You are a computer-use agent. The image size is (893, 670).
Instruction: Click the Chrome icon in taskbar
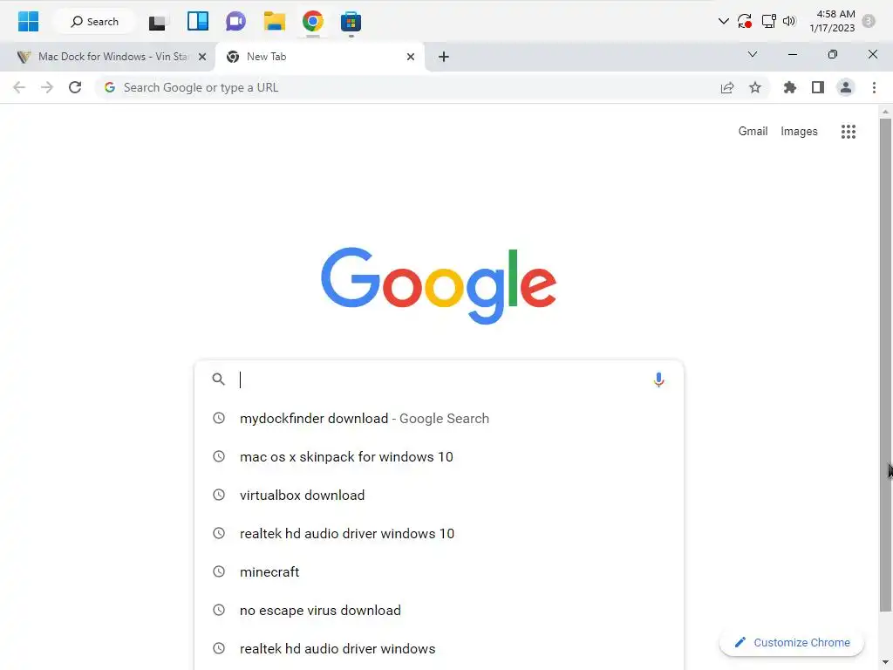click(313, 22)
